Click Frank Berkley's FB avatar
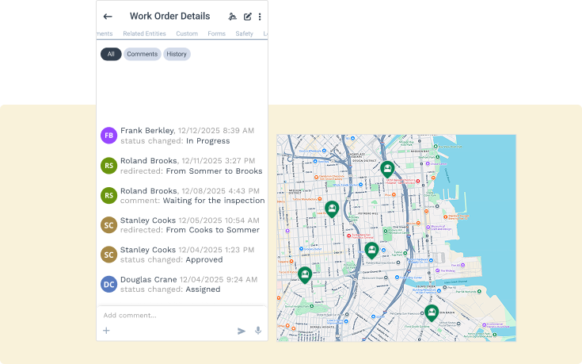Viewport: 582px width, 364px height. pos(108,136)
